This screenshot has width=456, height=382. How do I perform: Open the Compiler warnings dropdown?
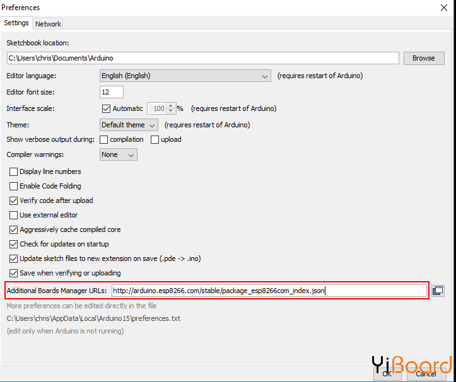point(119,154)
